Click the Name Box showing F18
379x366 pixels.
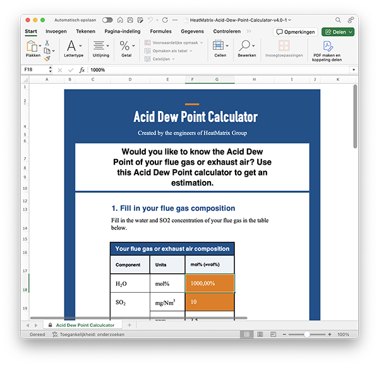36,70
